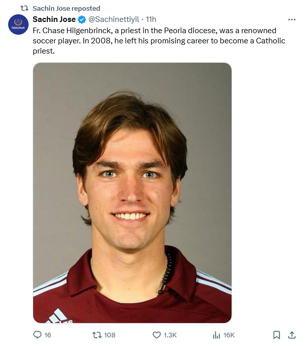Bookmark this post
This screenshot has height=346, width=305.
pyautogui.click(x=276, y=335)
